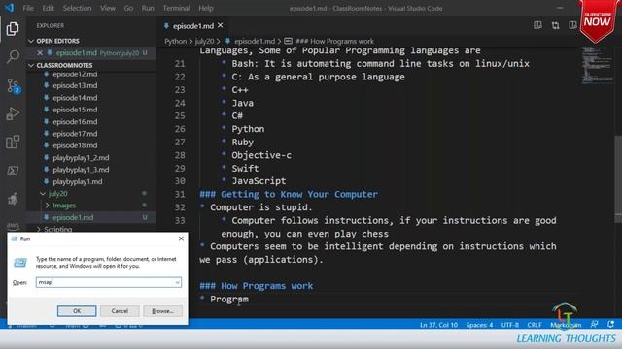This screenshot has height=349, width=622.
Task: Open episode17.md in explorer
Action: tap(75, 134)
